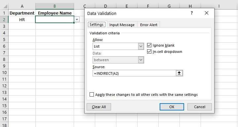Screen dimensions: 238x127
Task: Select row 2 header
Action: click(x=4, y=20)
